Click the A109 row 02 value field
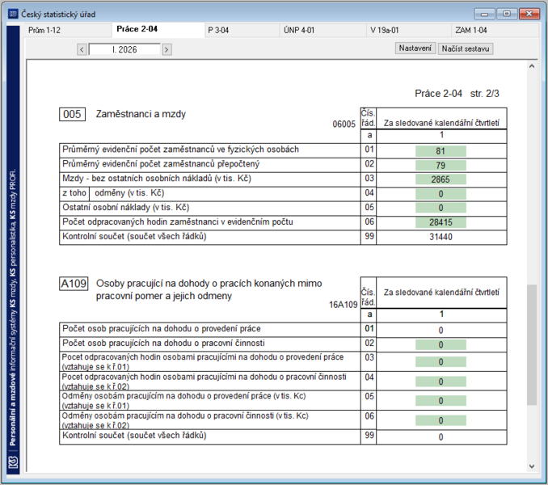Image resolution: width=548 pixels, height=485 pixels. click(441, 345)
